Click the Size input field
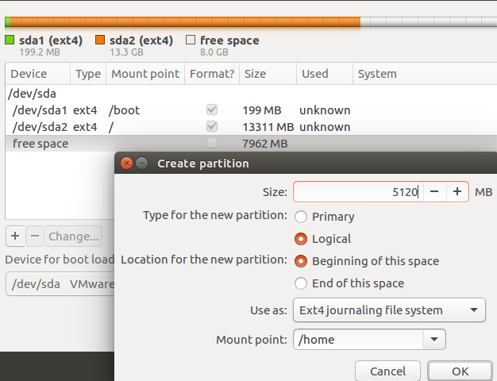The height and width of the screenshot is (381, 497). coord(357,191)
